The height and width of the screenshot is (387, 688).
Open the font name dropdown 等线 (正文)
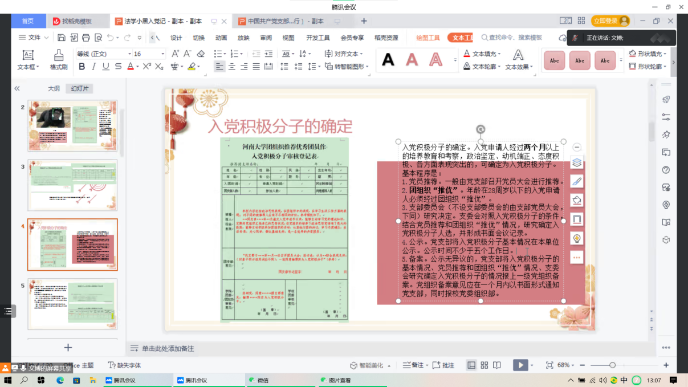103,54
